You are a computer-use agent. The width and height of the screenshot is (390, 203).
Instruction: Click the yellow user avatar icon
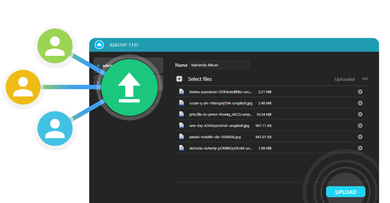click(x=23, y=87)
